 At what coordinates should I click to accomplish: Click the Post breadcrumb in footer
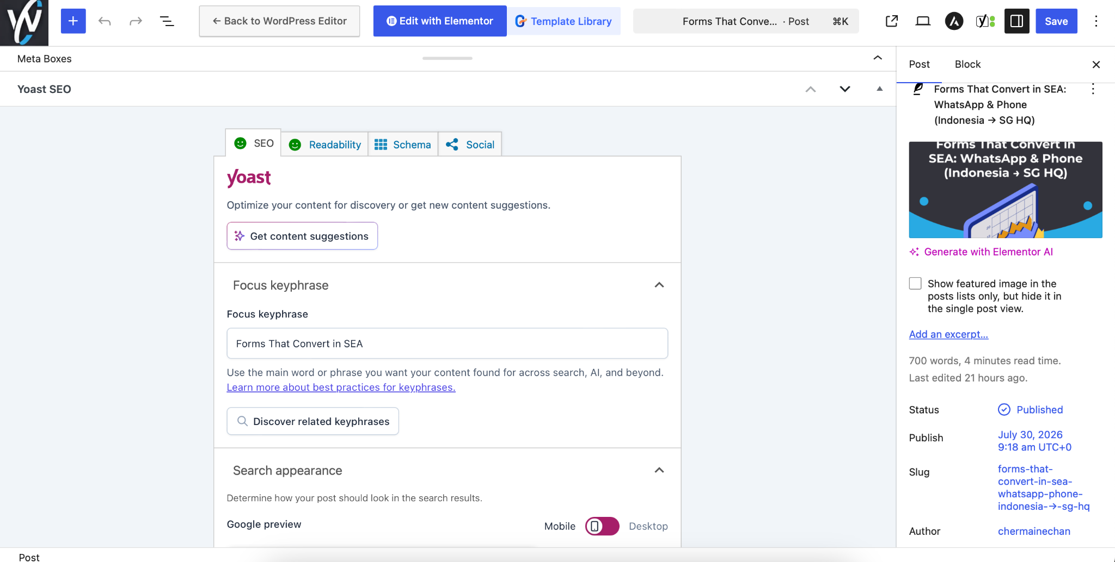pos(29,557)
